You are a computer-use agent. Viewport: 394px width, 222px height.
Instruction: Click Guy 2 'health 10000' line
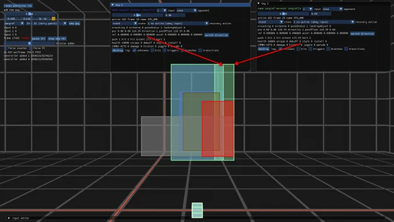point(292,41)
